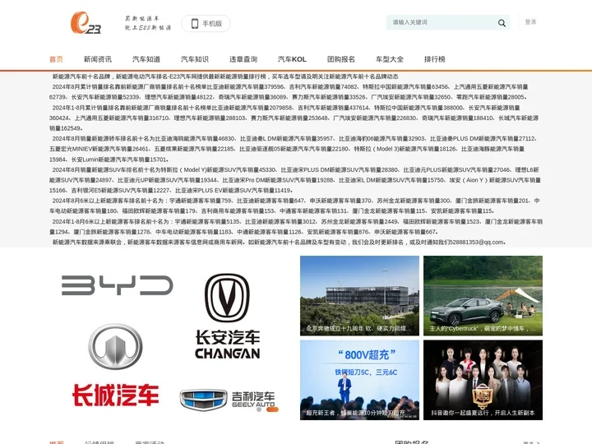The image size is (592, 444).
Task: Click the paragraph starting 2024年8月6米以上新能源客车
Action: click(x=294, y=206)
